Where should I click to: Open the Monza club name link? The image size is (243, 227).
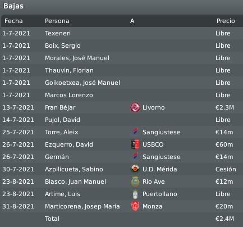coord(153,206)
